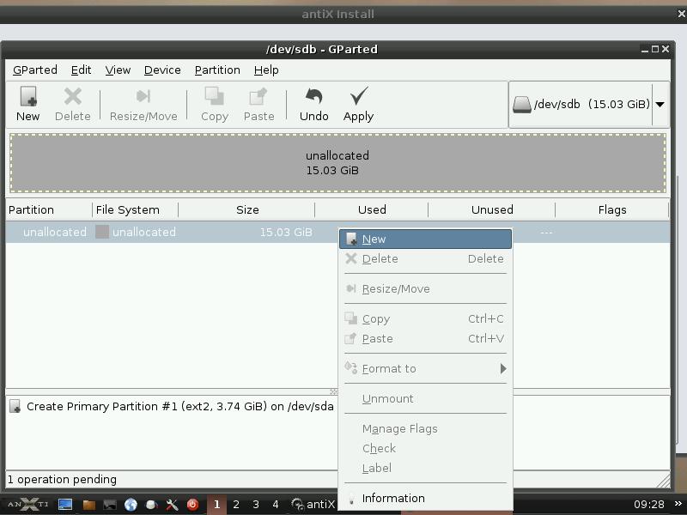This screenshot has width=687, height=515.
Task: Switch to workspace 3
Action: [x=256, y=505]
